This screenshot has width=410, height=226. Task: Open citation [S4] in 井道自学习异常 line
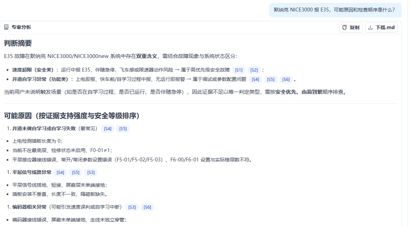pos(255,79)
